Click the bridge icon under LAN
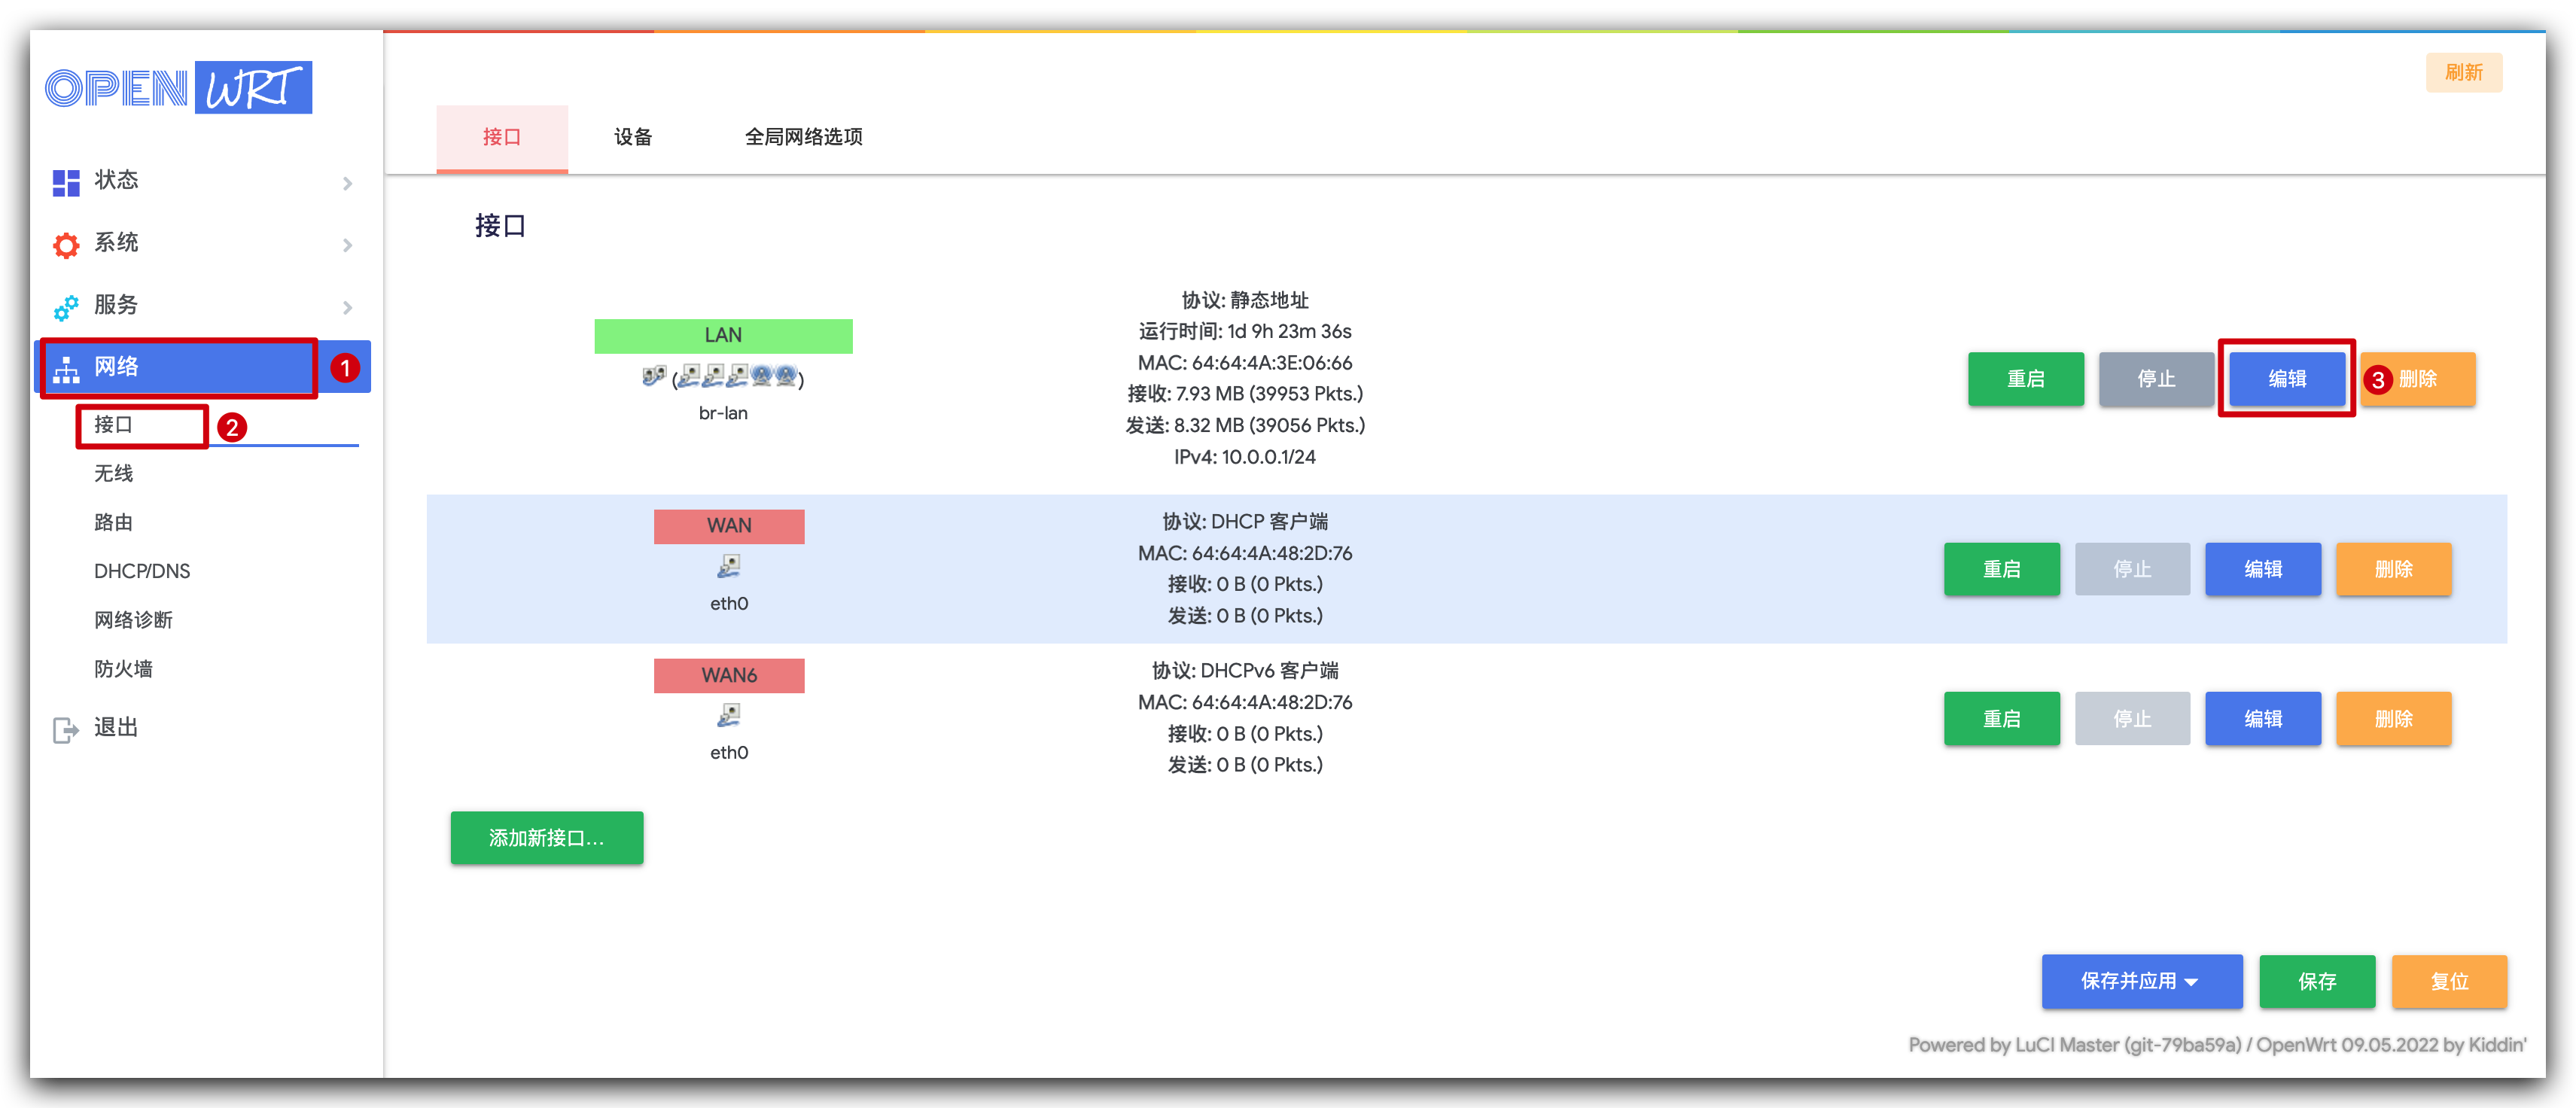 (x=653, y=376)
